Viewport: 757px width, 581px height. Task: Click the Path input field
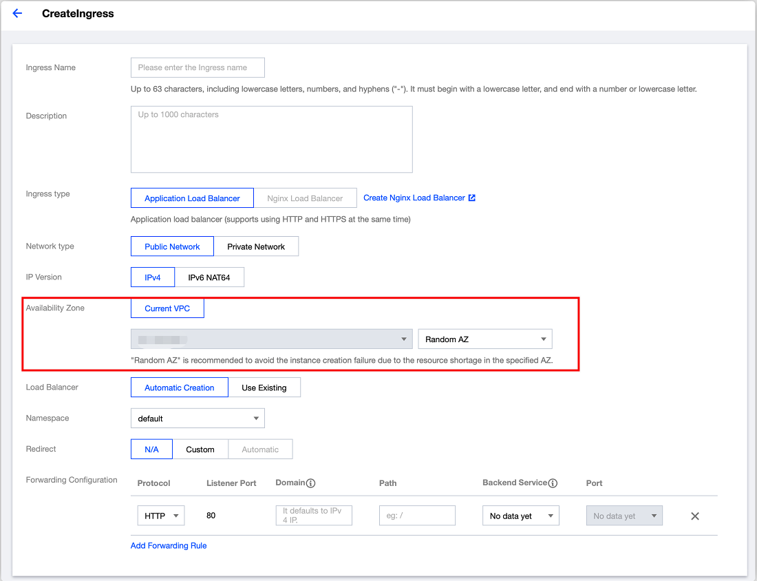[x=417, y=516]
